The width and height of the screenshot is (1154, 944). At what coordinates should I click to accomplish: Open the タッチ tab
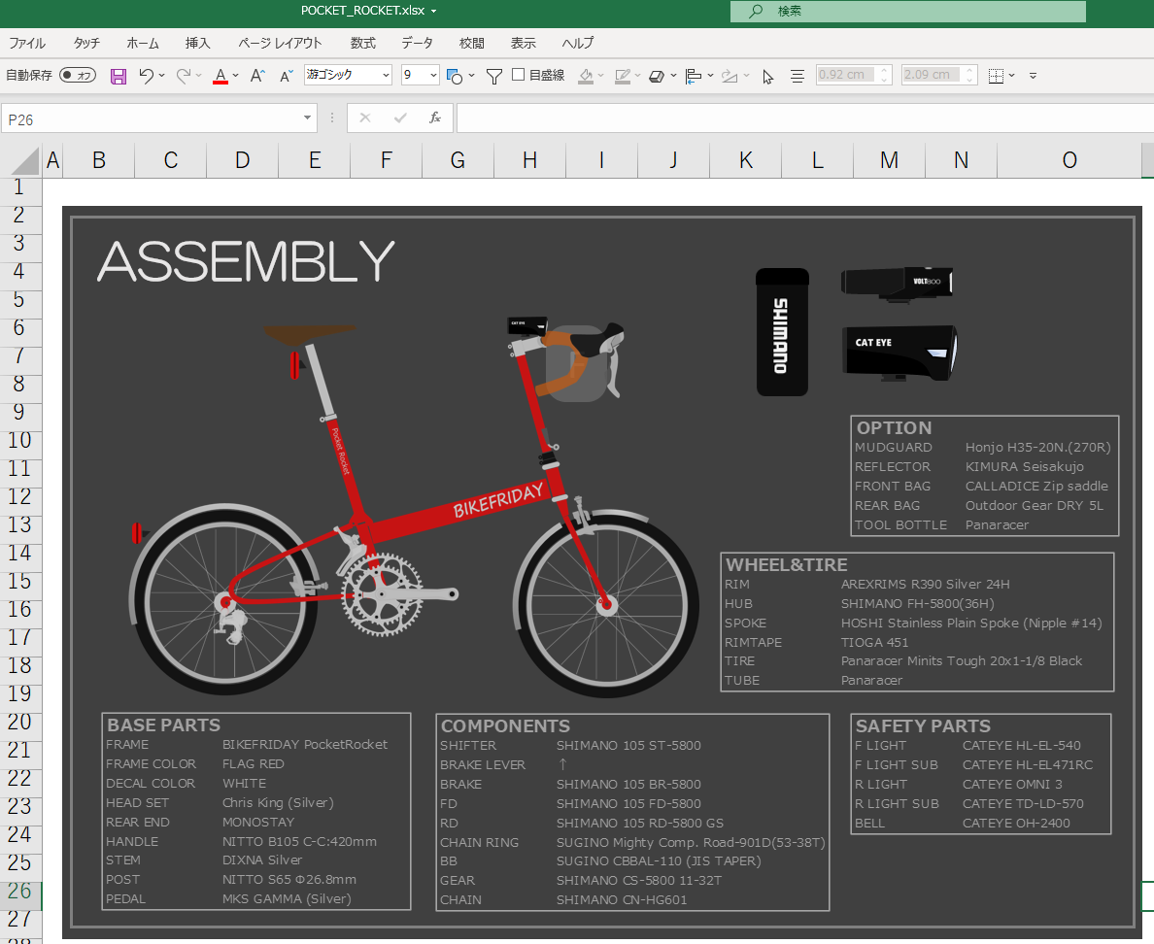tap(86, 44)
